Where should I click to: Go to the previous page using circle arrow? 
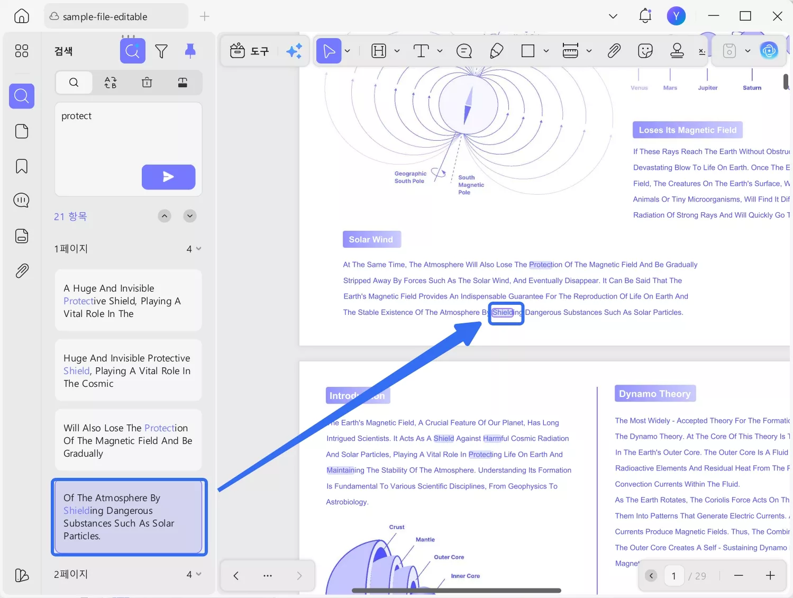point(651,576)
